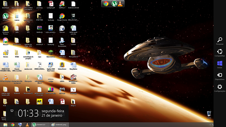Open Assistente Pimaco desktop shortcut

tap(6, 30)
